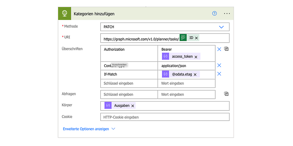Remove the ID token from URI

pyautogui.click(x=196, y=38)
